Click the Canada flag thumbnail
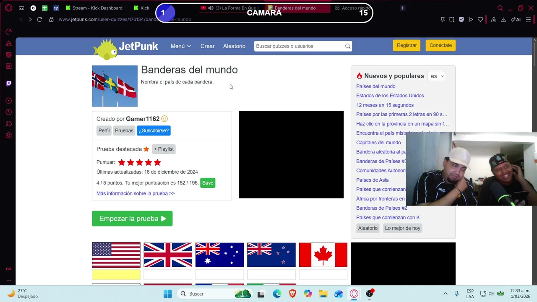The image size is (537, 302). [323, 255]
